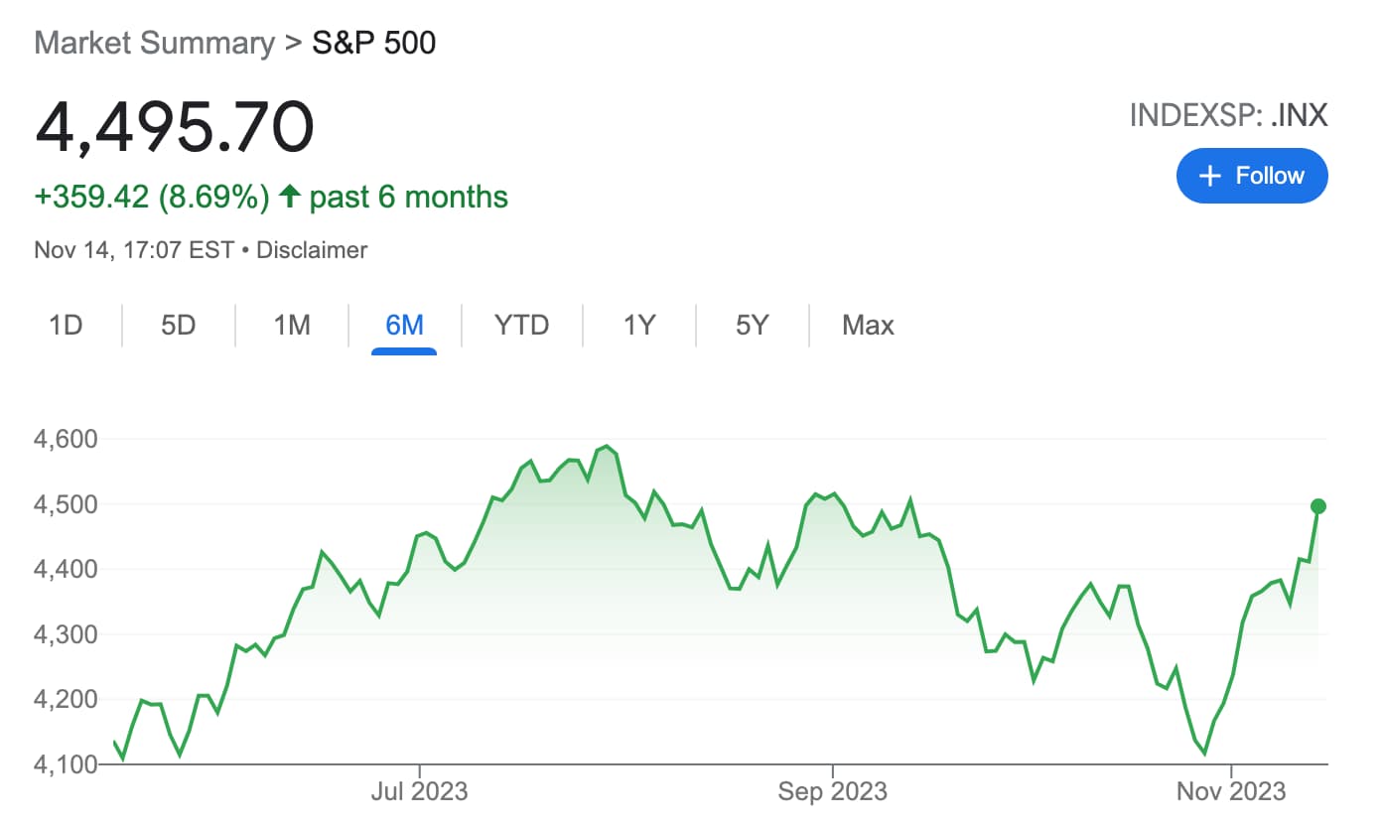The image size is (1382, 827).
Task: Click the plus icon on Follow button
Action: (x=1209, y=177)
